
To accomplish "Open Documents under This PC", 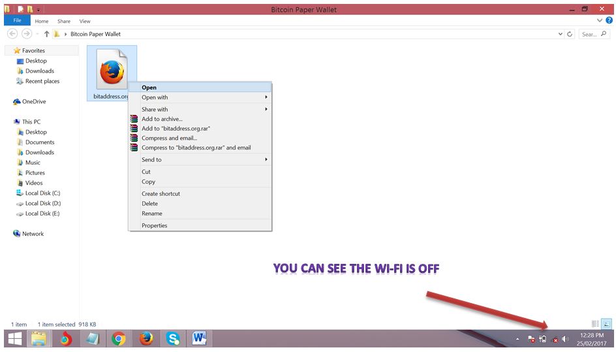I will [x=40, y=142].
